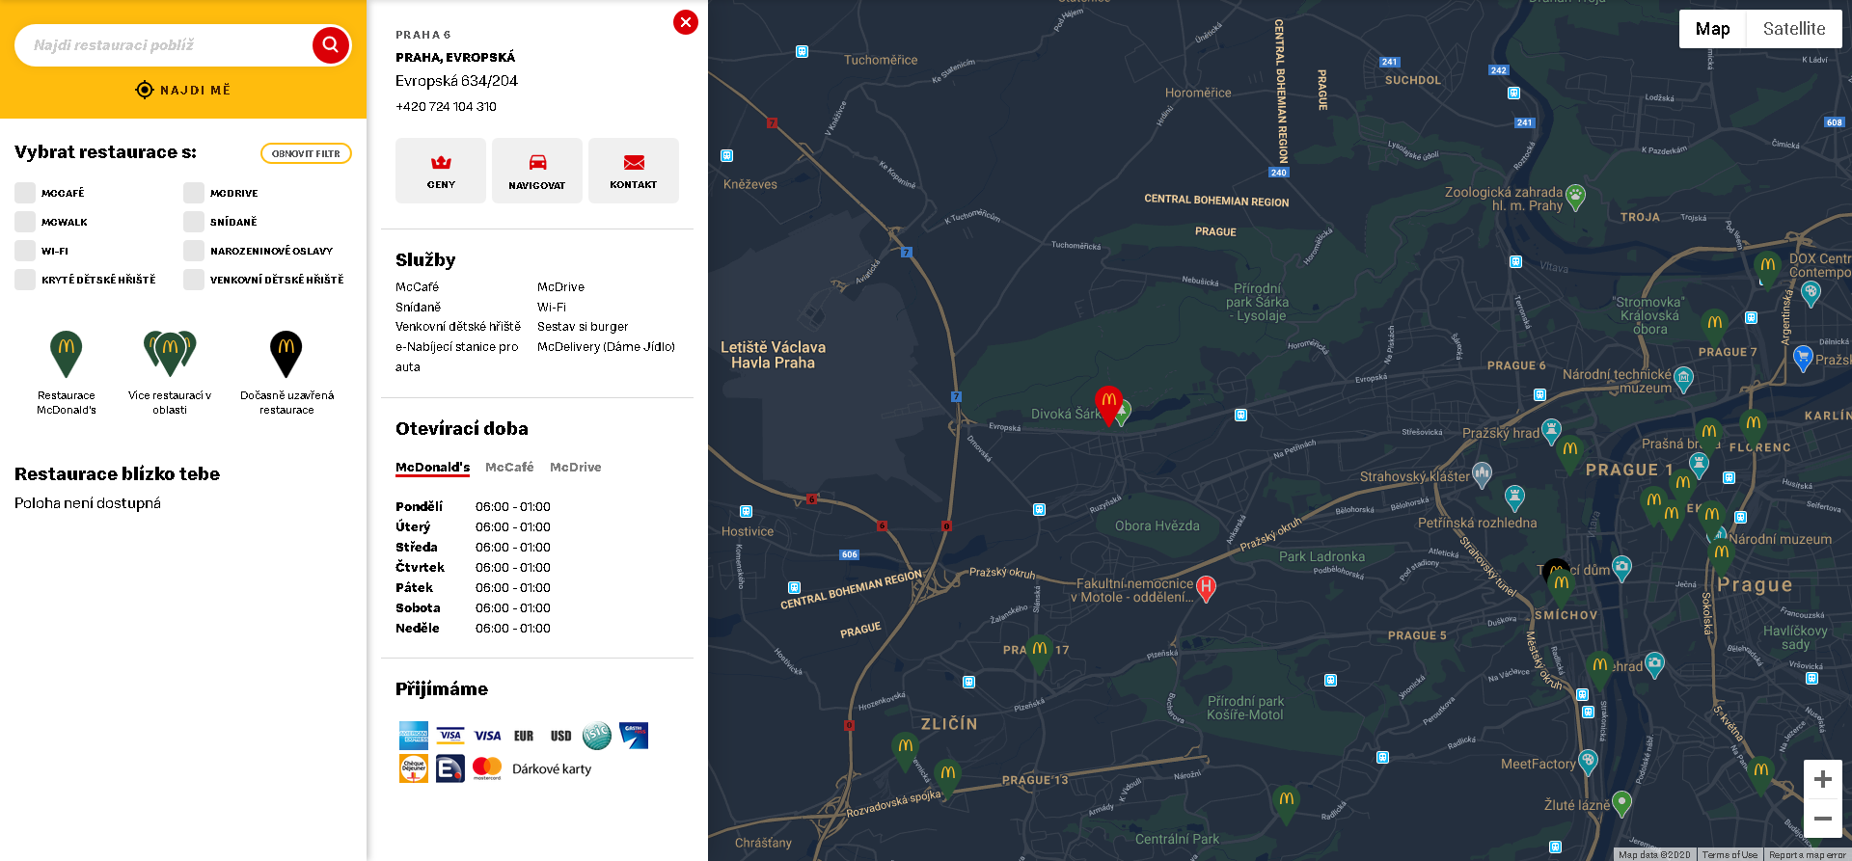Click the American Express payment logo
Image resolution: width=1852 pixels, height=861 pixels.
pos(414,736)
